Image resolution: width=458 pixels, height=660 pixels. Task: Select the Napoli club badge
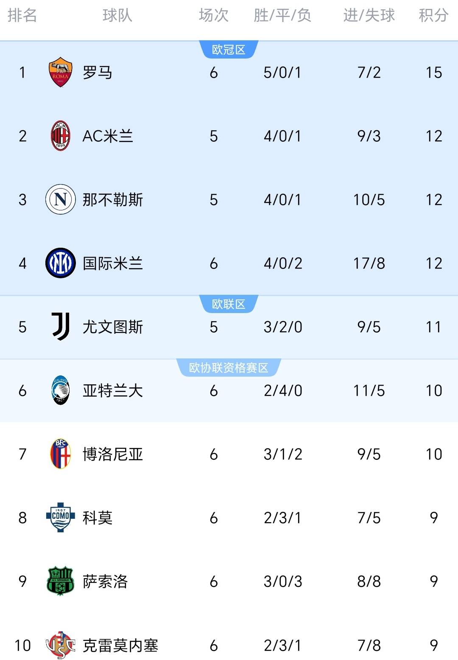[x=60, y=199]
